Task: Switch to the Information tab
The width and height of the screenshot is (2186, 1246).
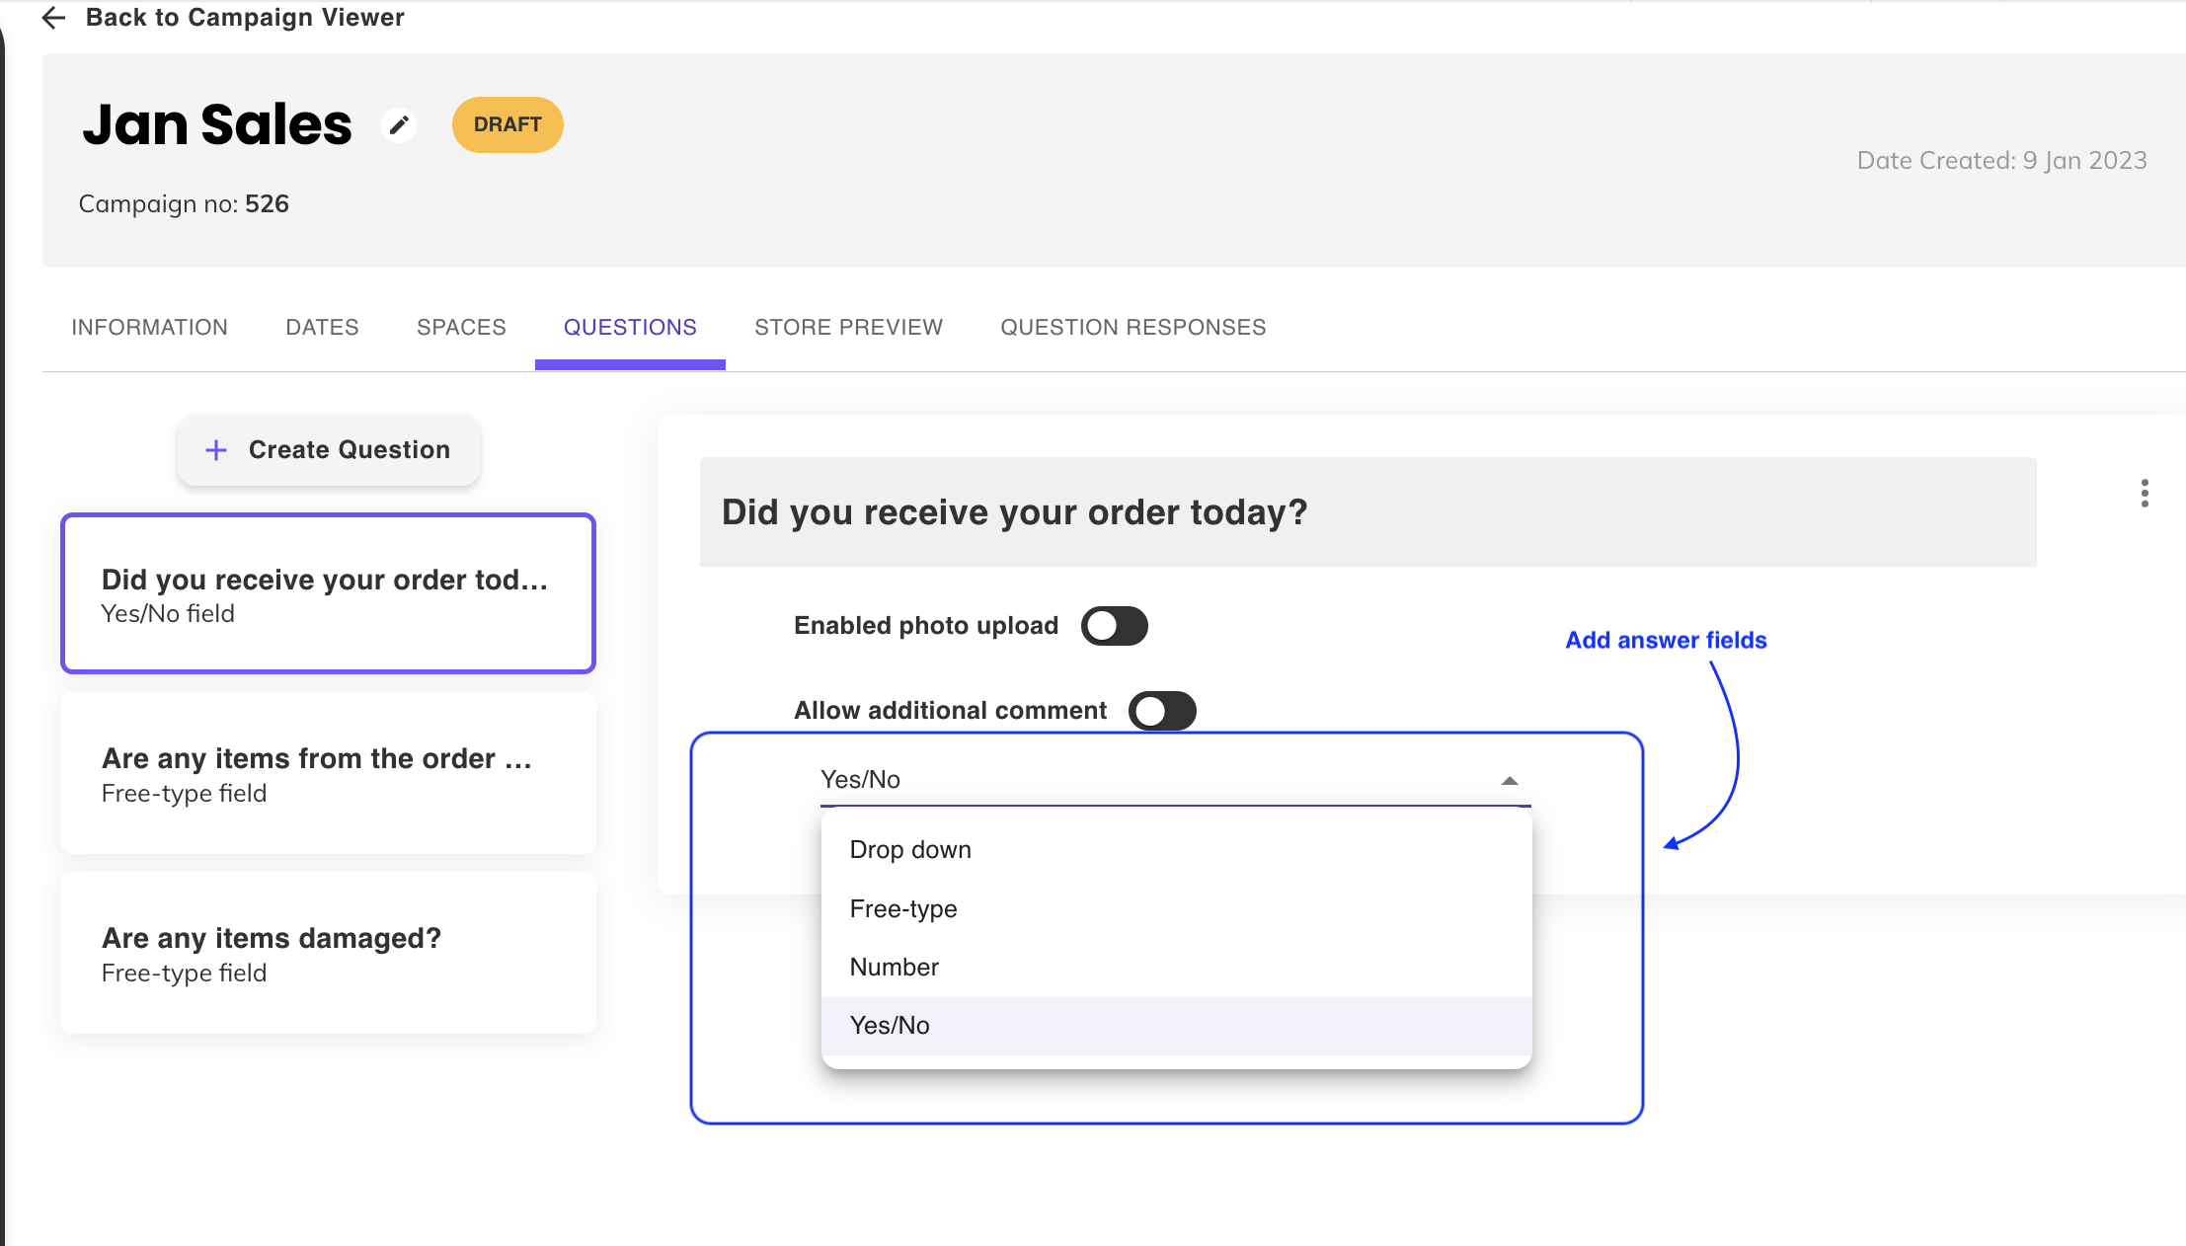Action: (149, 328)
